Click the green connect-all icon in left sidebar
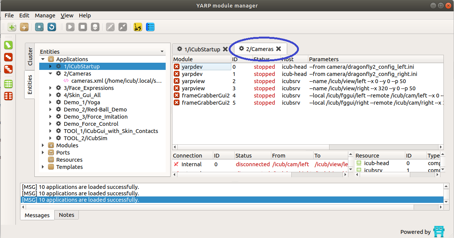This screenshot has width=454, height=238. point(8,84)
